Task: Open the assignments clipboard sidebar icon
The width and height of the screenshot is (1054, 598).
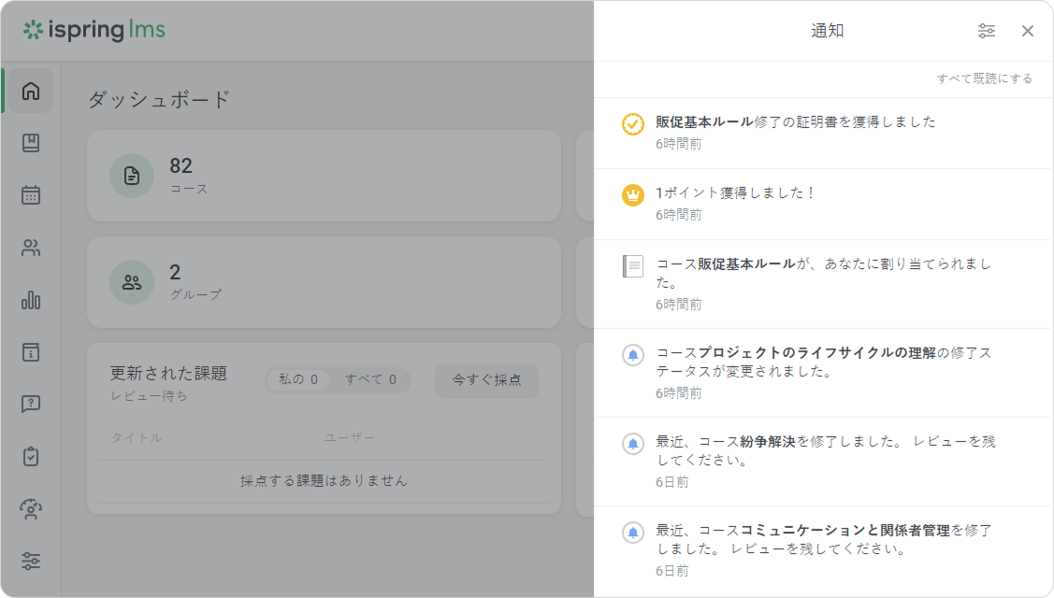Action: tap(31, 457)
